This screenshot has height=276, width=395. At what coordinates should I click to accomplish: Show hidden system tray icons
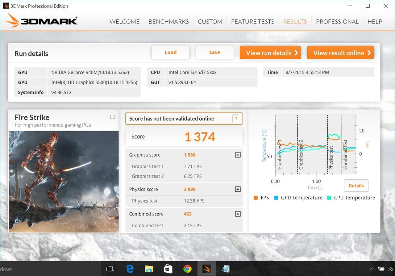[372, 269]
